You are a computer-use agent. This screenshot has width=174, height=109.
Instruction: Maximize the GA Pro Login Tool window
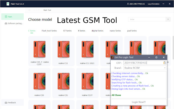click(x=156, y=57)
